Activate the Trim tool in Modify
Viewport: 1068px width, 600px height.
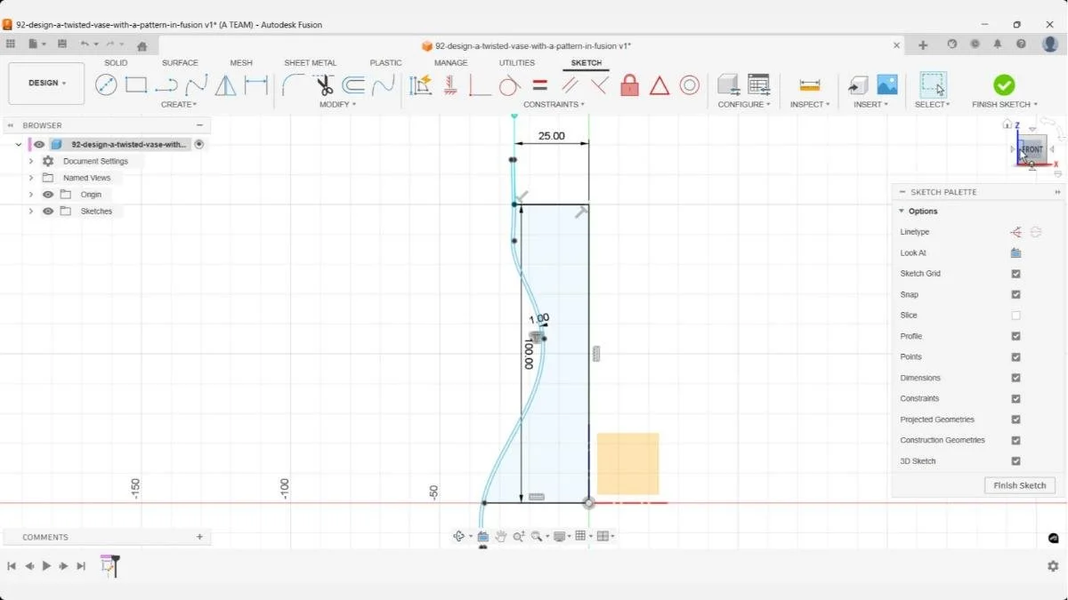pos(324,84)
